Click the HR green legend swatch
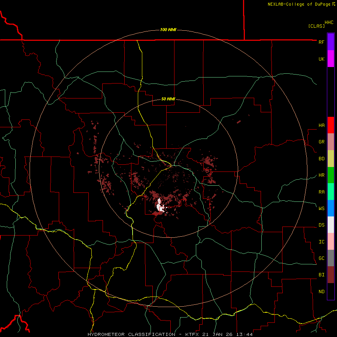Image resolution: width=337 pixels, height=337 pixels. click(331, 175)
